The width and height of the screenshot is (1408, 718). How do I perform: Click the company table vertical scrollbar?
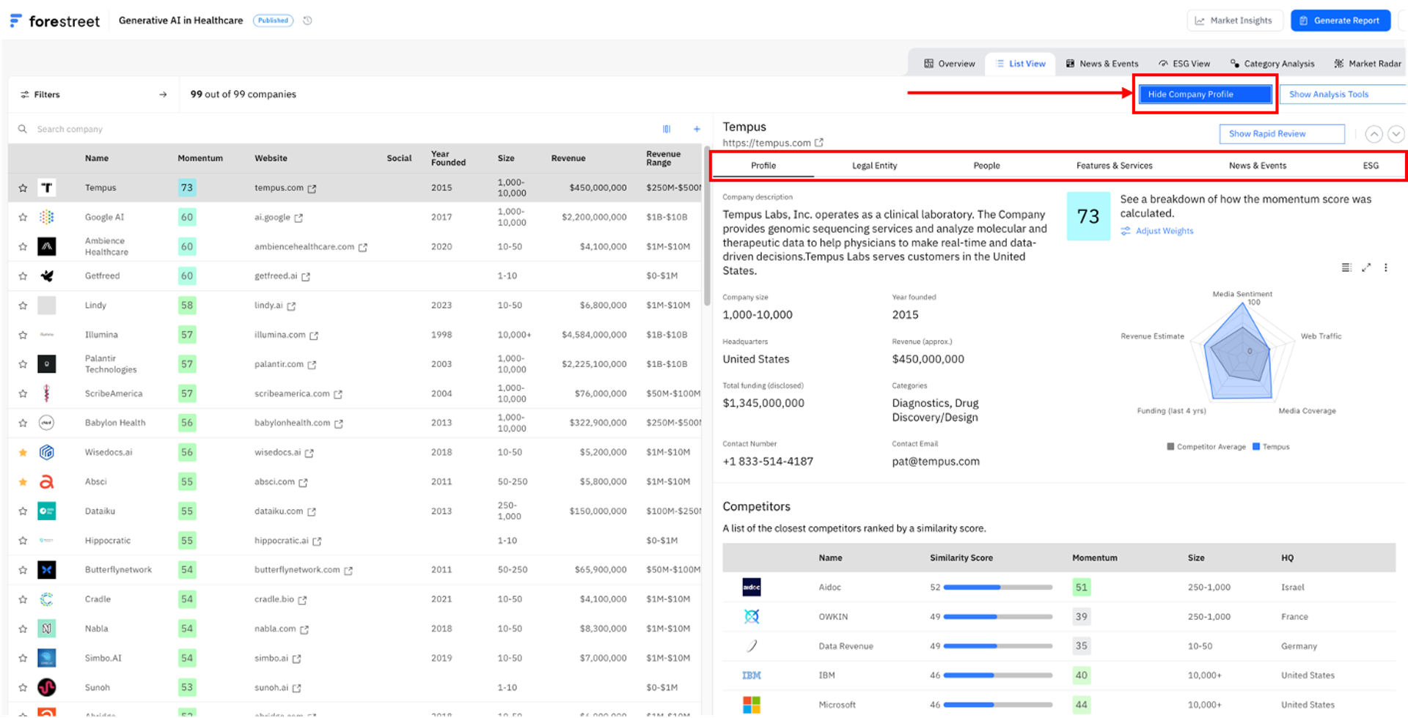(x=707, y=227)
